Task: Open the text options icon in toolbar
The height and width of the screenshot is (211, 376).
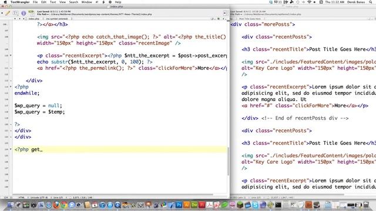Action: click(x=16, y=13)
